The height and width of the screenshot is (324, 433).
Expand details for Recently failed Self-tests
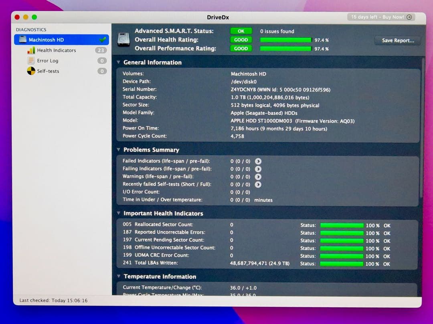click(x=258, y=184)
